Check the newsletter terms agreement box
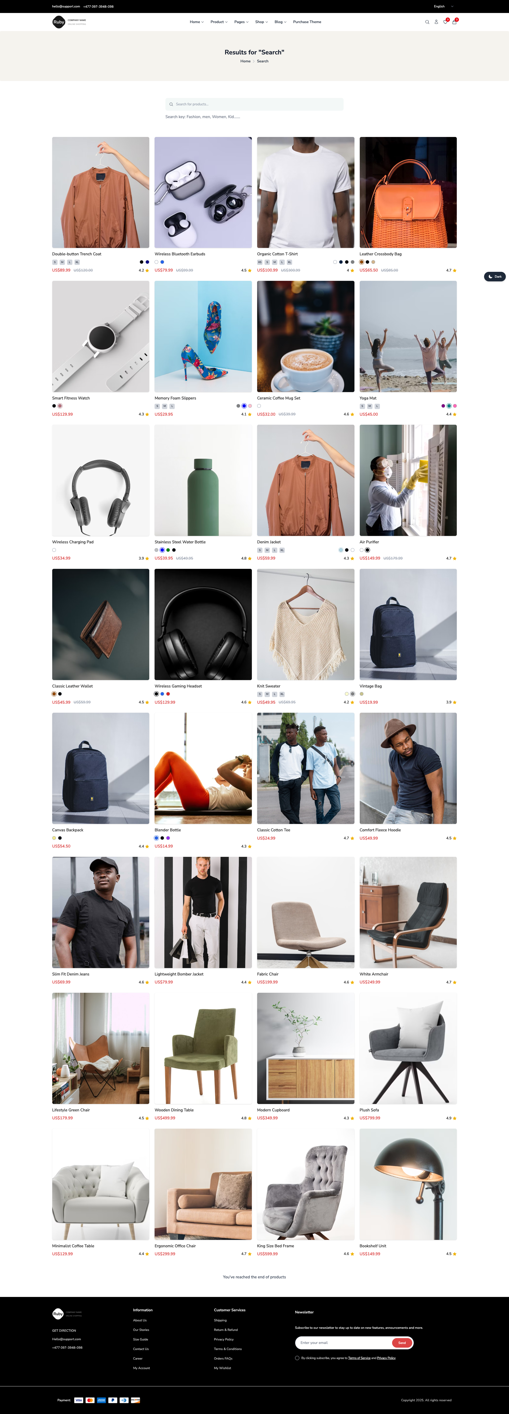 pyautogui.click(x=297, y=1357)
